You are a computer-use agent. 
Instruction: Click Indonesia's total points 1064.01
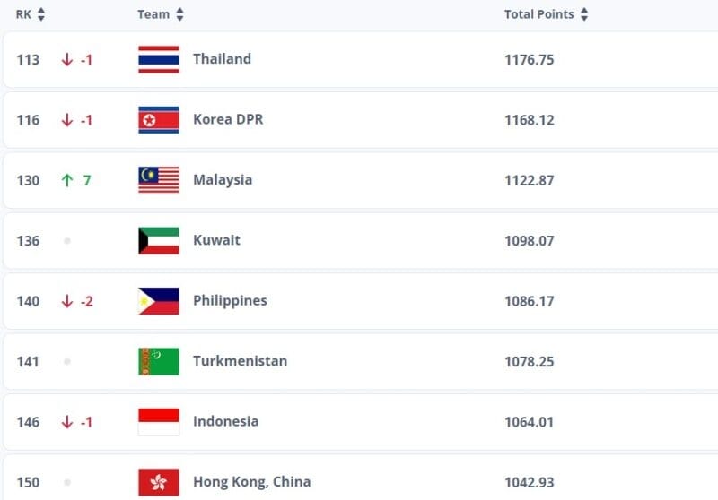tap(529, 421)
